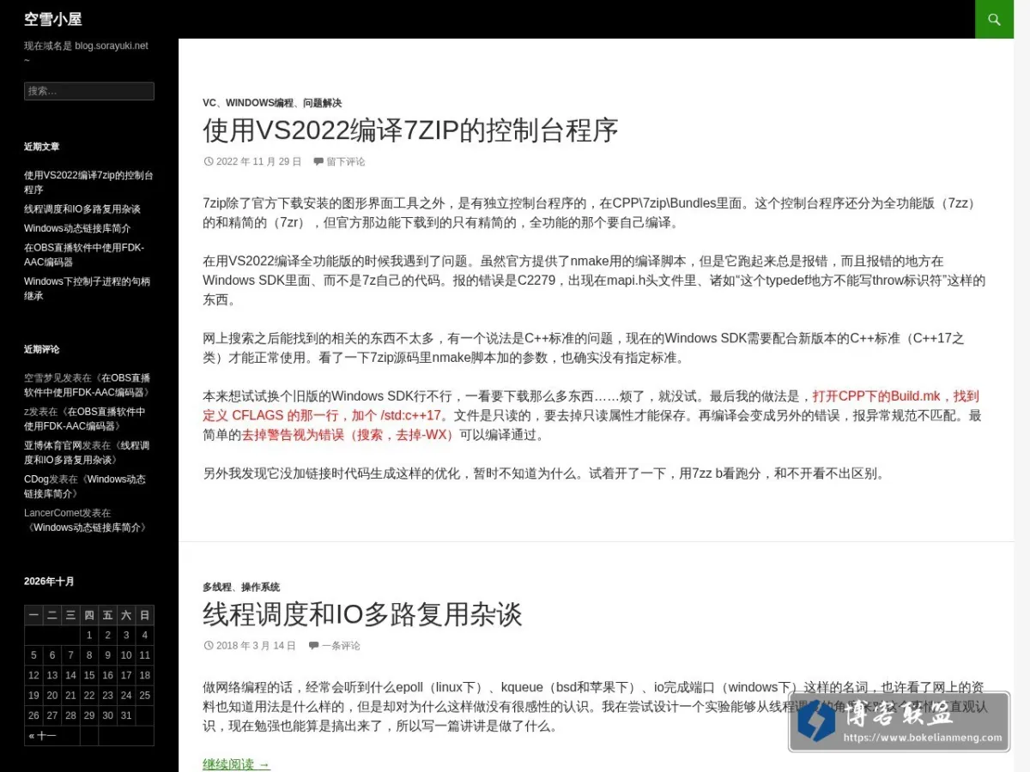The height and width of the screenshot is (772, 1030).
Task: Click the 近期文章 sidebar heading
Action: click(x=42, y=147)
